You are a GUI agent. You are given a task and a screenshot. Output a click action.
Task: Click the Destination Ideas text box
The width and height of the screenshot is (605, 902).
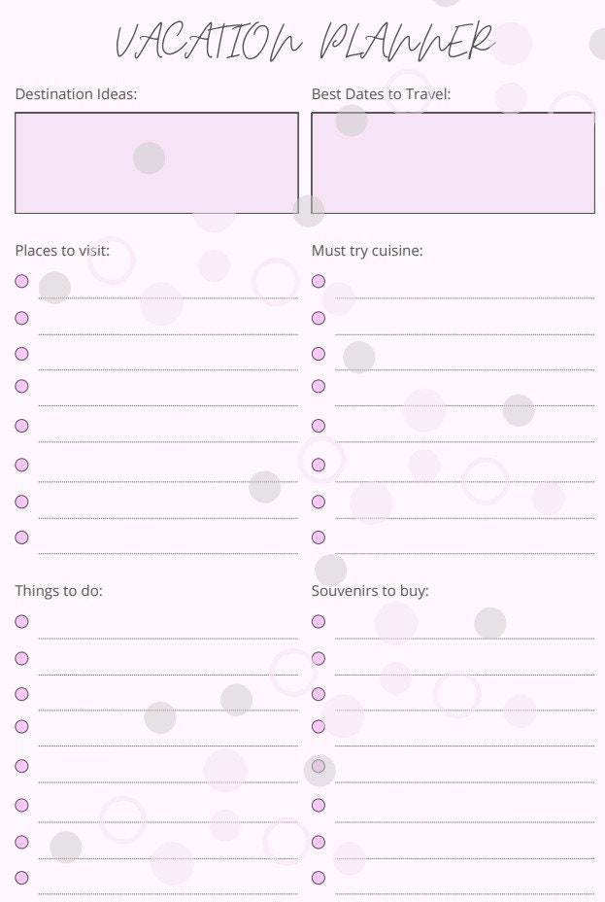[156, 162]
